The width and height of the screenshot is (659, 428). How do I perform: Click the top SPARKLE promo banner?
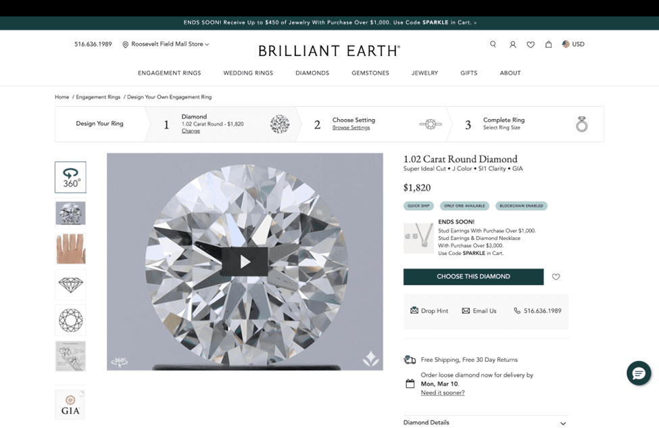pyautogui.click(x=330, y=23)
